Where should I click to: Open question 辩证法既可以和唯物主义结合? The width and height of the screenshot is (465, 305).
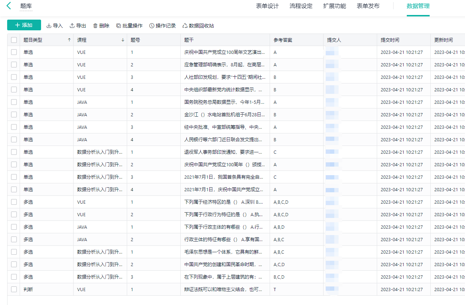pos(225,290)
